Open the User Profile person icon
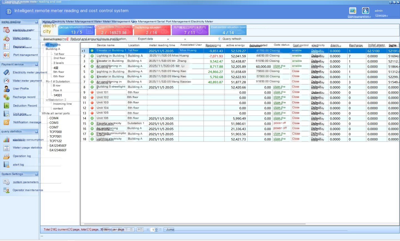The height and width of the screenshot is (241, 400). [6, 89]
